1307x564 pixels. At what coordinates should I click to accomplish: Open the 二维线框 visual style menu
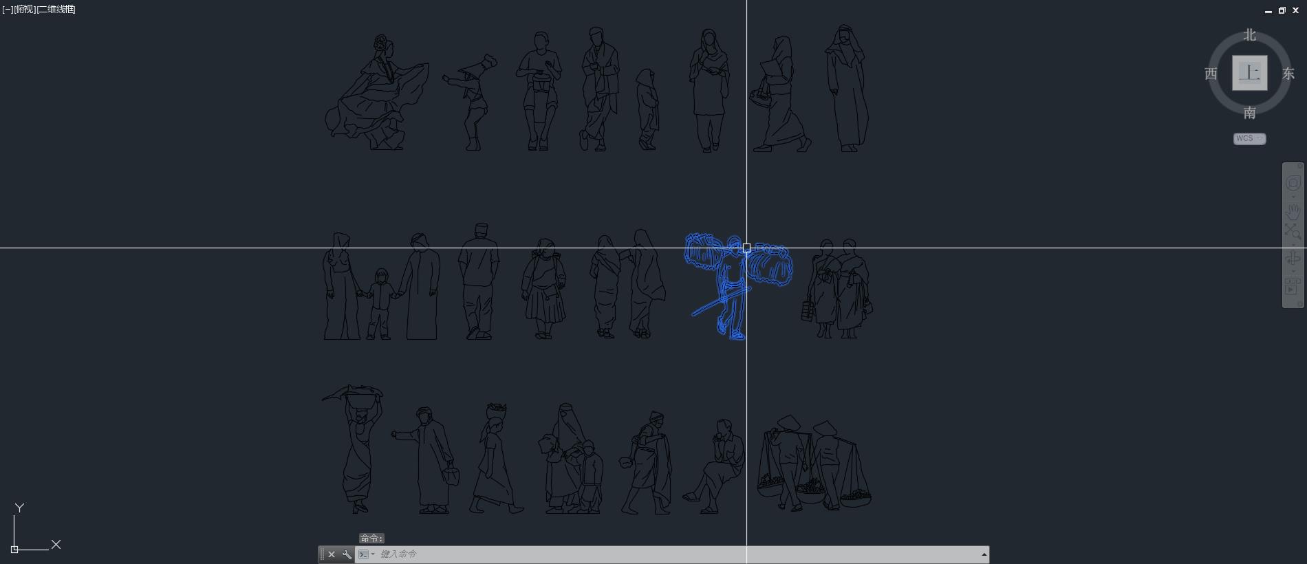[x=56, y=10]
